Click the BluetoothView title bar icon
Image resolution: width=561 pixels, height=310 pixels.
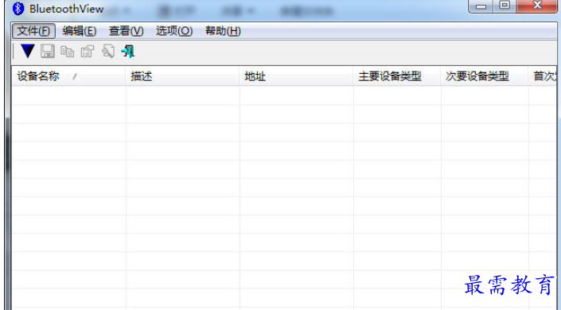coord(18,9)
